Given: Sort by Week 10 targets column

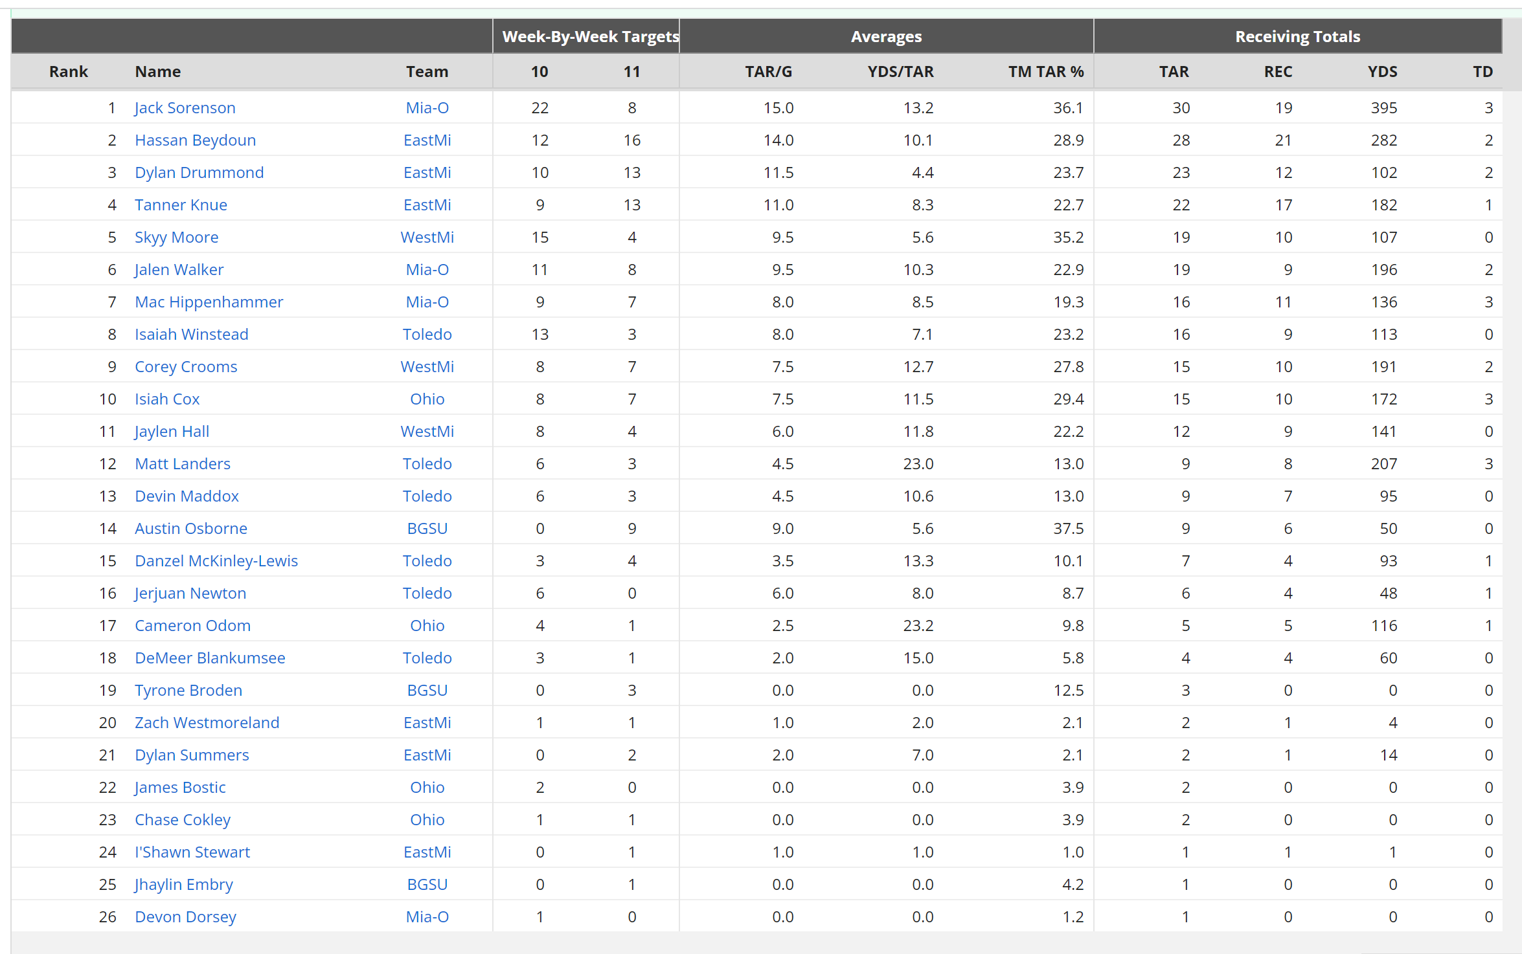Looking at the screenshot, I should tap(540, 71).
